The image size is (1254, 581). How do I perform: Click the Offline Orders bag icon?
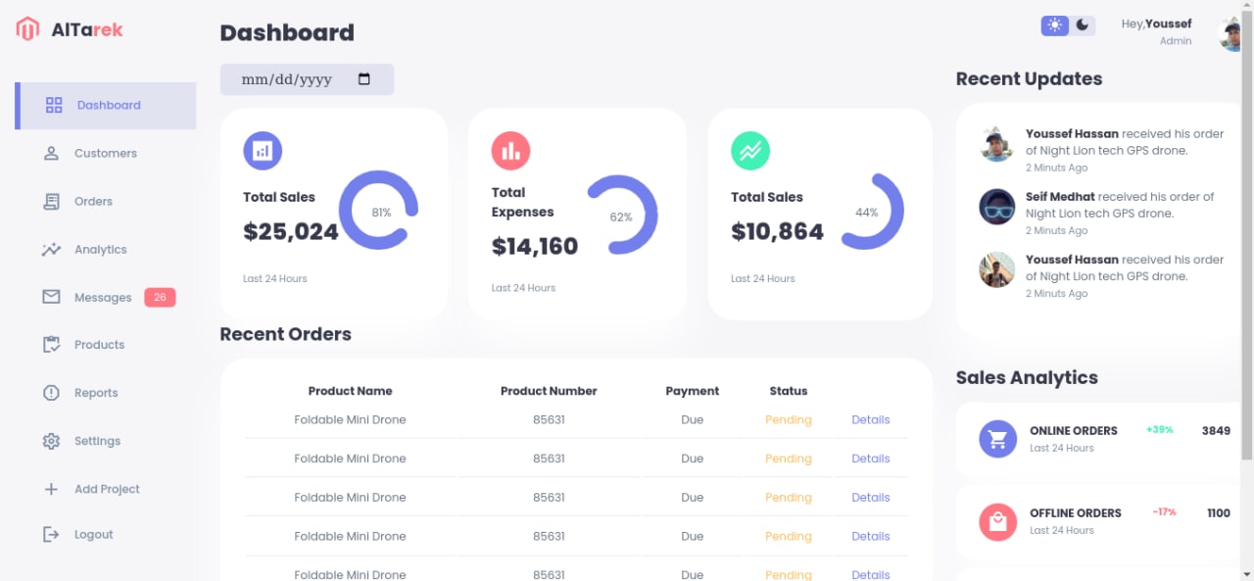(998, 521)
